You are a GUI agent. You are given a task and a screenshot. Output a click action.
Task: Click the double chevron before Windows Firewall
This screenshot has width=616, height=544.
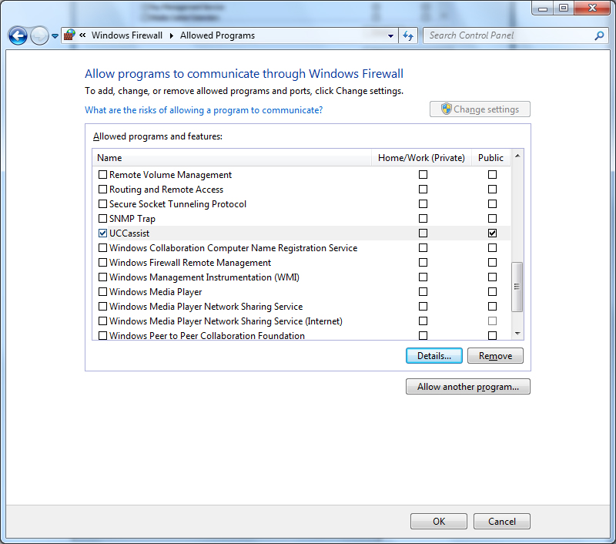coord(82,35)
